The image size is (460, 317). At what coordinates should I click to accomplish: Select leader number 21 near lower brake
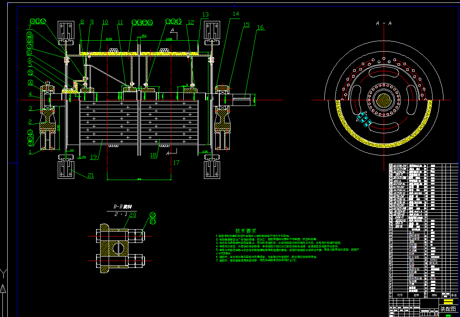[91, 175]
